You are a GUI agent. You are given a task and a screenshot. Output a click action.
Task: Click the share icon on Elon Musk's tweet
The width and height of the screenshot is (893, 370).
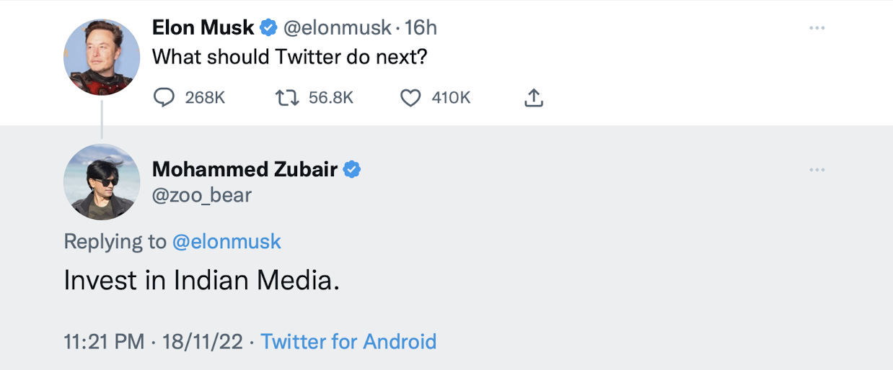tap(532, 98)
